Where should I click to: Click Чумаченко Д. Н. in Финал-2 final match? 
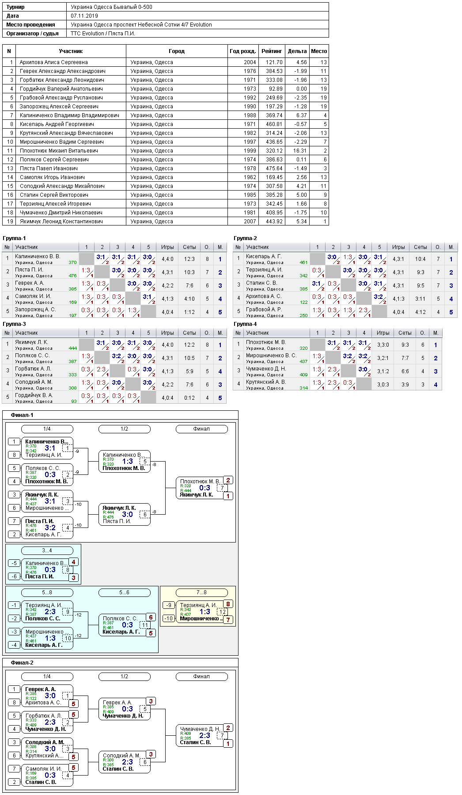200,729
